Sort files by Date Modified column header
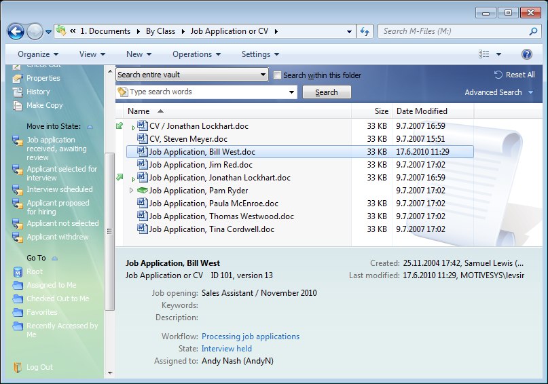 422,111
